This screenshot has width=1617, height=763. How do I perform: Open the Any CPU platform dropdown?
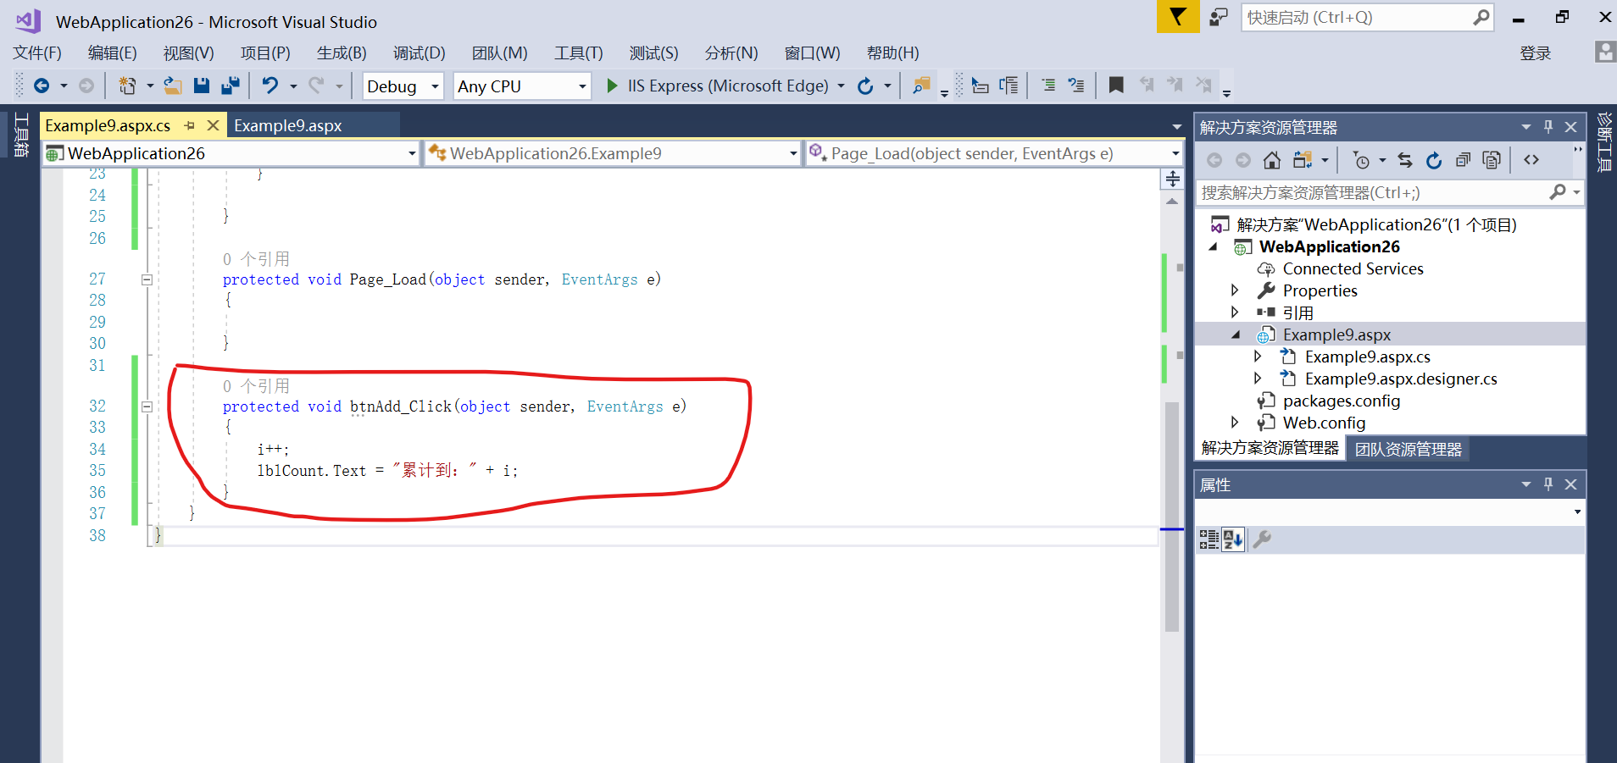580,86
